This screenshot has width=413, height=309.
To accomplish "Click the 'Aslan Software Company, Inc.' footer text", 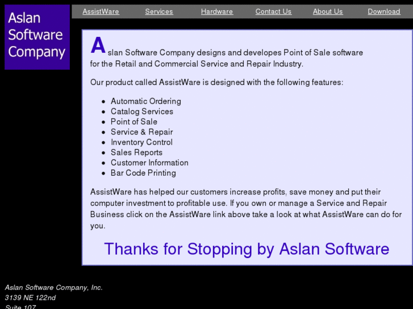I will point(54,287).
